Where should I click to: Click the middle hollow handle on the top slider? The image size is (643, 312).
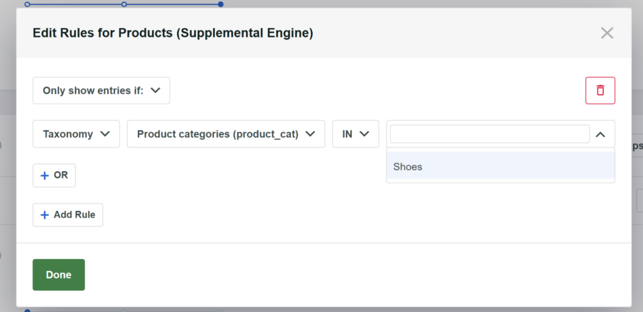[124, 4]
